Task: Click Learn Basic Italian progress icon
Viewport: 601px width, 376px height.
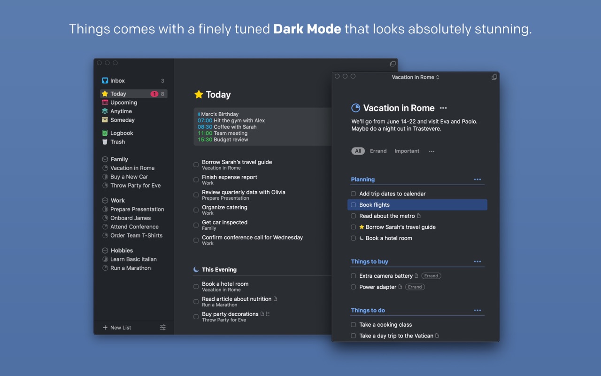Action: point(105,259)
